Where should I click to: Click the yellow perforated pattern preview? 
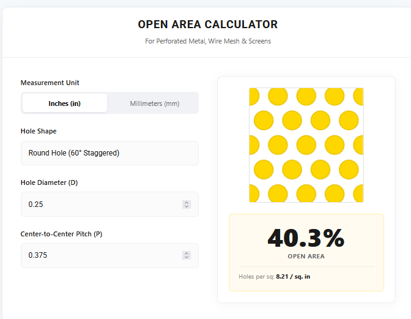coord(306,145)
